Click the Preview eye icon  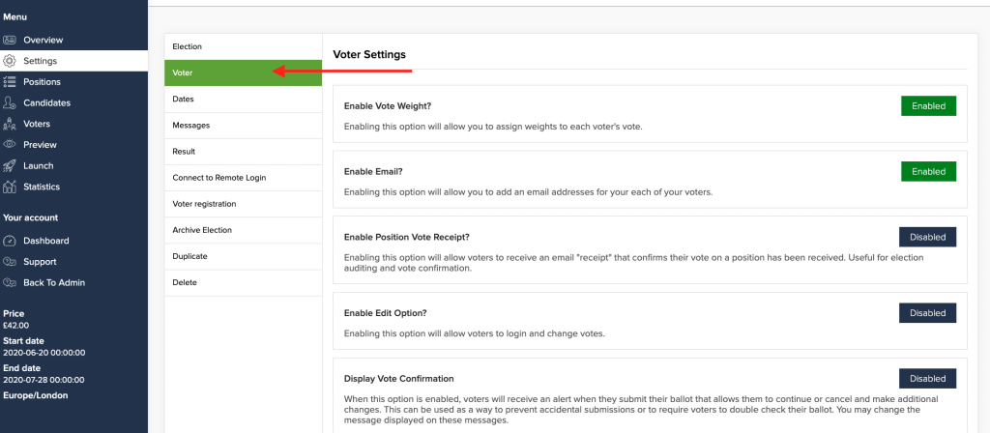tap(10, 145)
